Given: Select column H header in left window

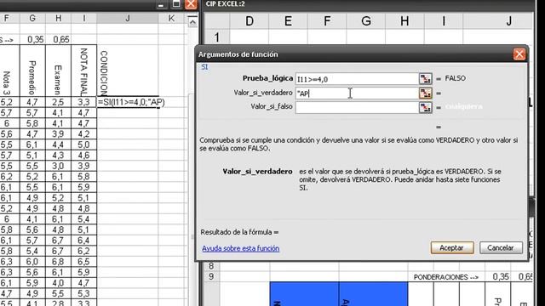Looking at the screenshot, I should tap(59, 19).
